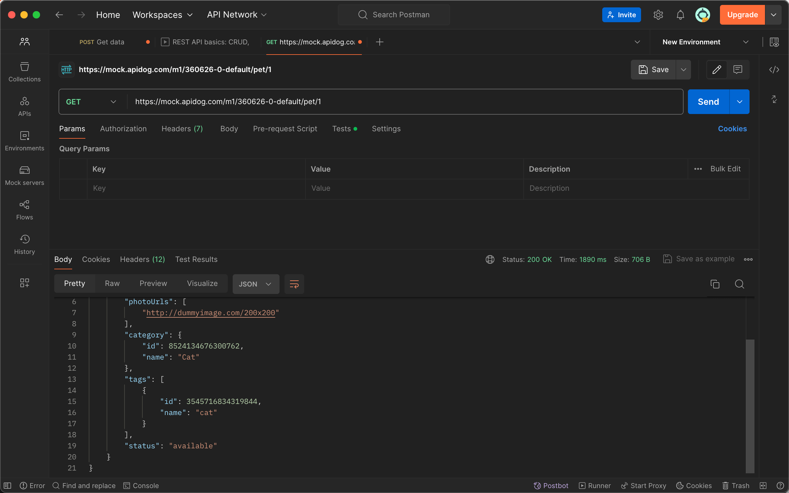The height and width of the screenshot is (493, 789).
Task: Open the JSON format dropdown
Action: pos(256,284)
